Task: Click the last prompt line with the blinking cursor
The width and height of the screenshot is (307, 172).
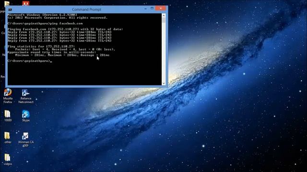Action: pos(30,61)
